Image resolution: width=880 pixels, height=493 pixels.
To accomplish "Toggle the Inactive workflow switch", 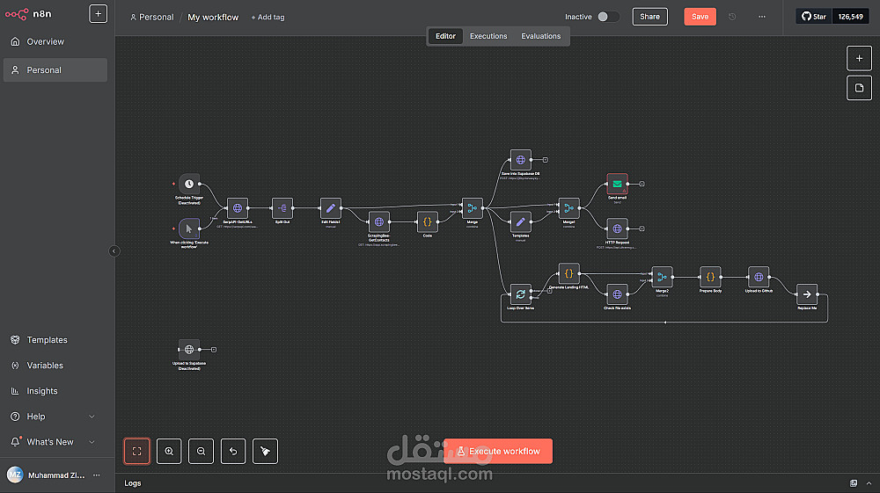I will point(608,17).
